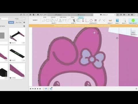Select the Line sketch tool
The width and height of the screenshot is (138, 104).
pos(44,20)
